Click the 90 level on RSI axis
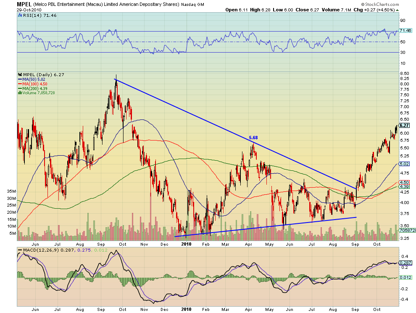Screen dimensions: 416x313 (x=403, y=21)
